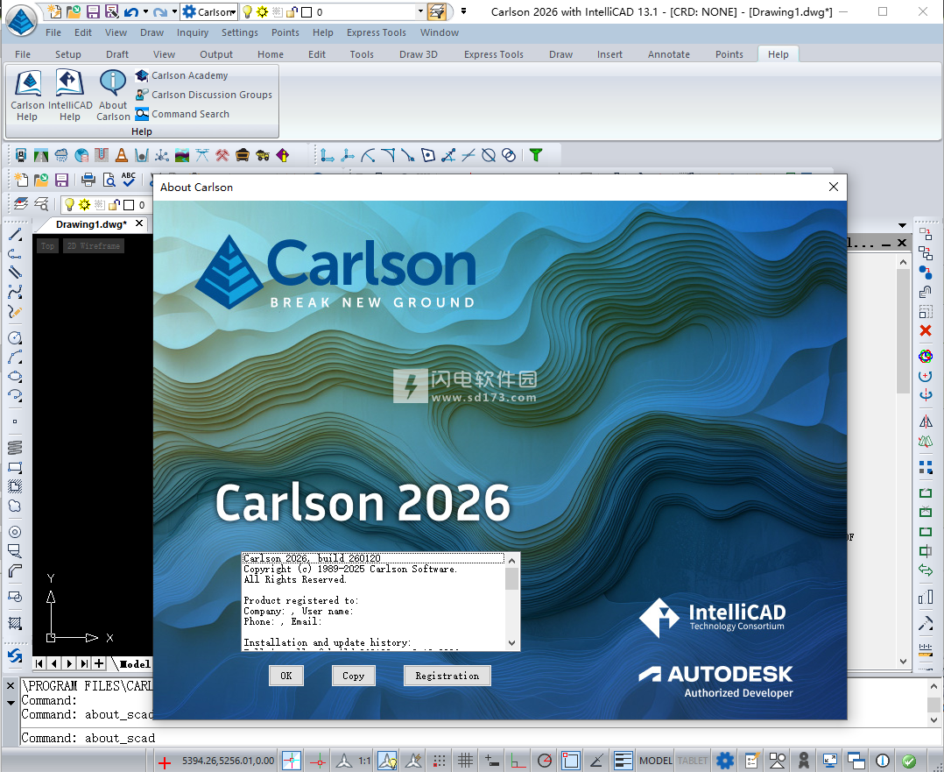
Task: Click the Spell Check ABC icon
Action: (129, 180)
